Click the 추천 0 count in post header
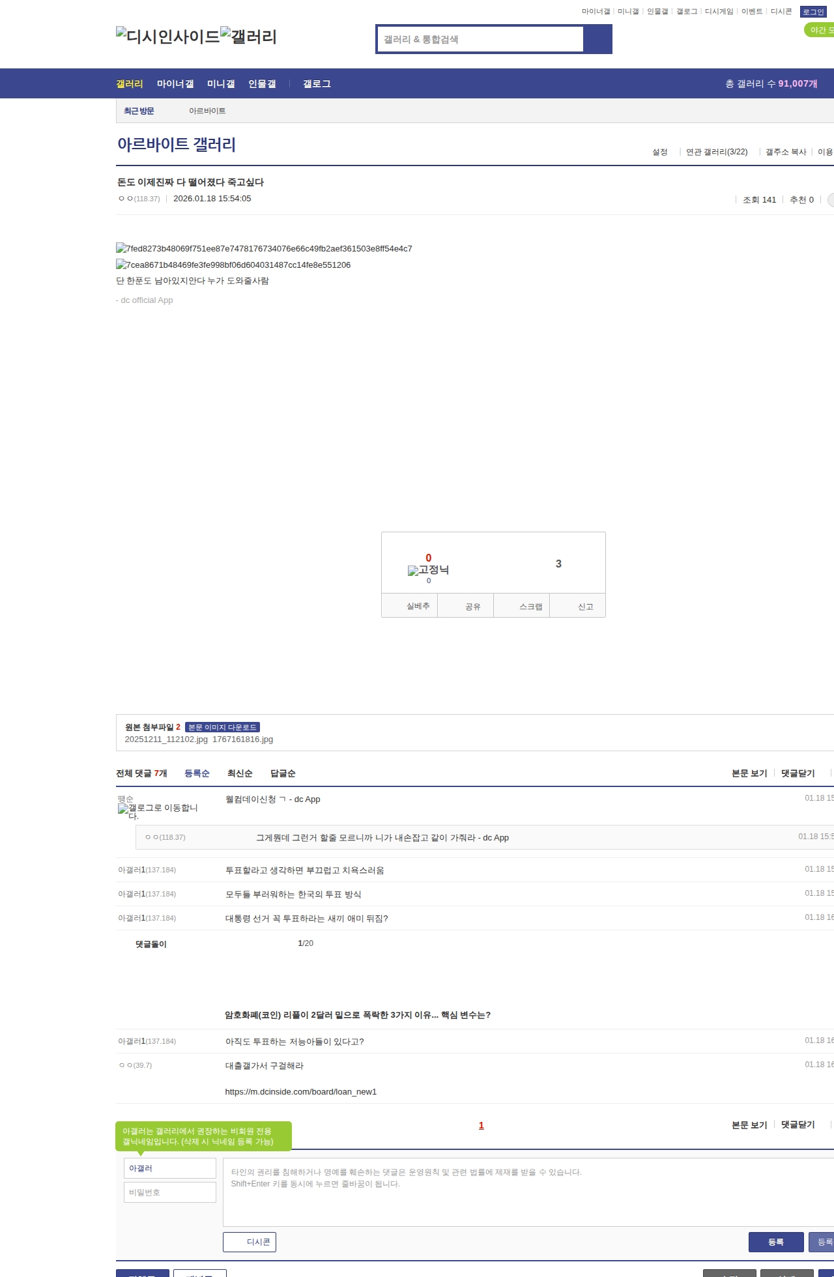The width and height of the screenshot is (834, 1277). pyautogui.click(x=801, y=200)
